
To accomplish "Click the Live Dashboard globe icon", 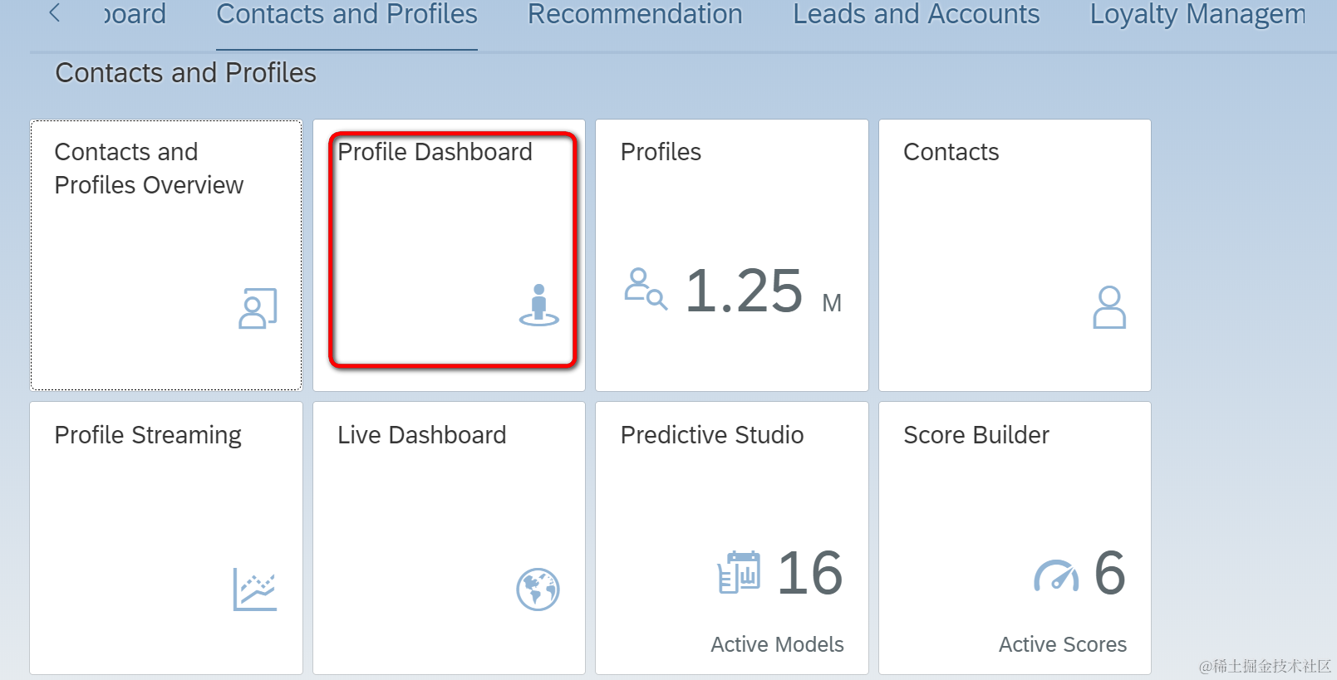I will click(x=538, y=589).
